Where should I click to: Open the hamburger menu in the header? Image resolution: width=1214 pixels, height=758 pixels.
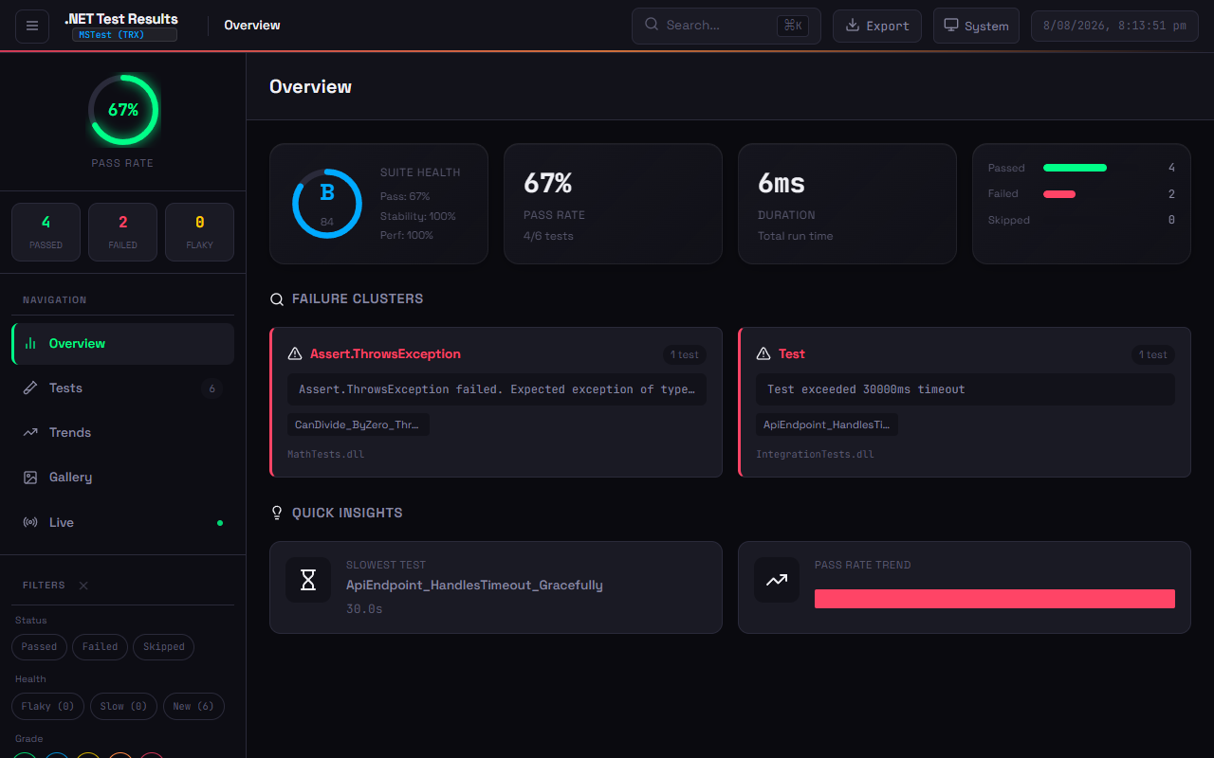31,26
